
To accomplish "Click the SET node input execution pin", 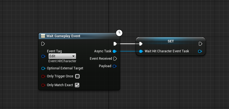I will (x=141, y=44).
